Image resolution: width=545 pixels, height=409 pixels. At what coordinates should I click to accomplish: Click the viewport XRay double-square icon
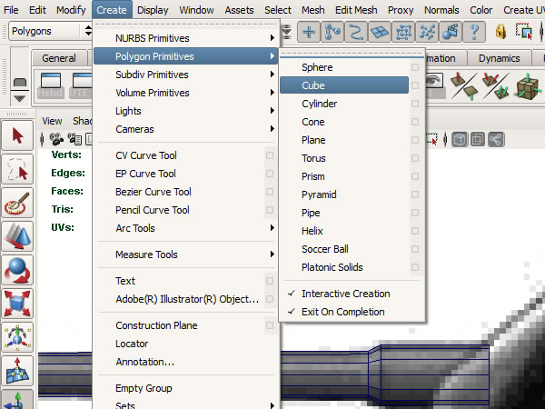pos(478,140)
